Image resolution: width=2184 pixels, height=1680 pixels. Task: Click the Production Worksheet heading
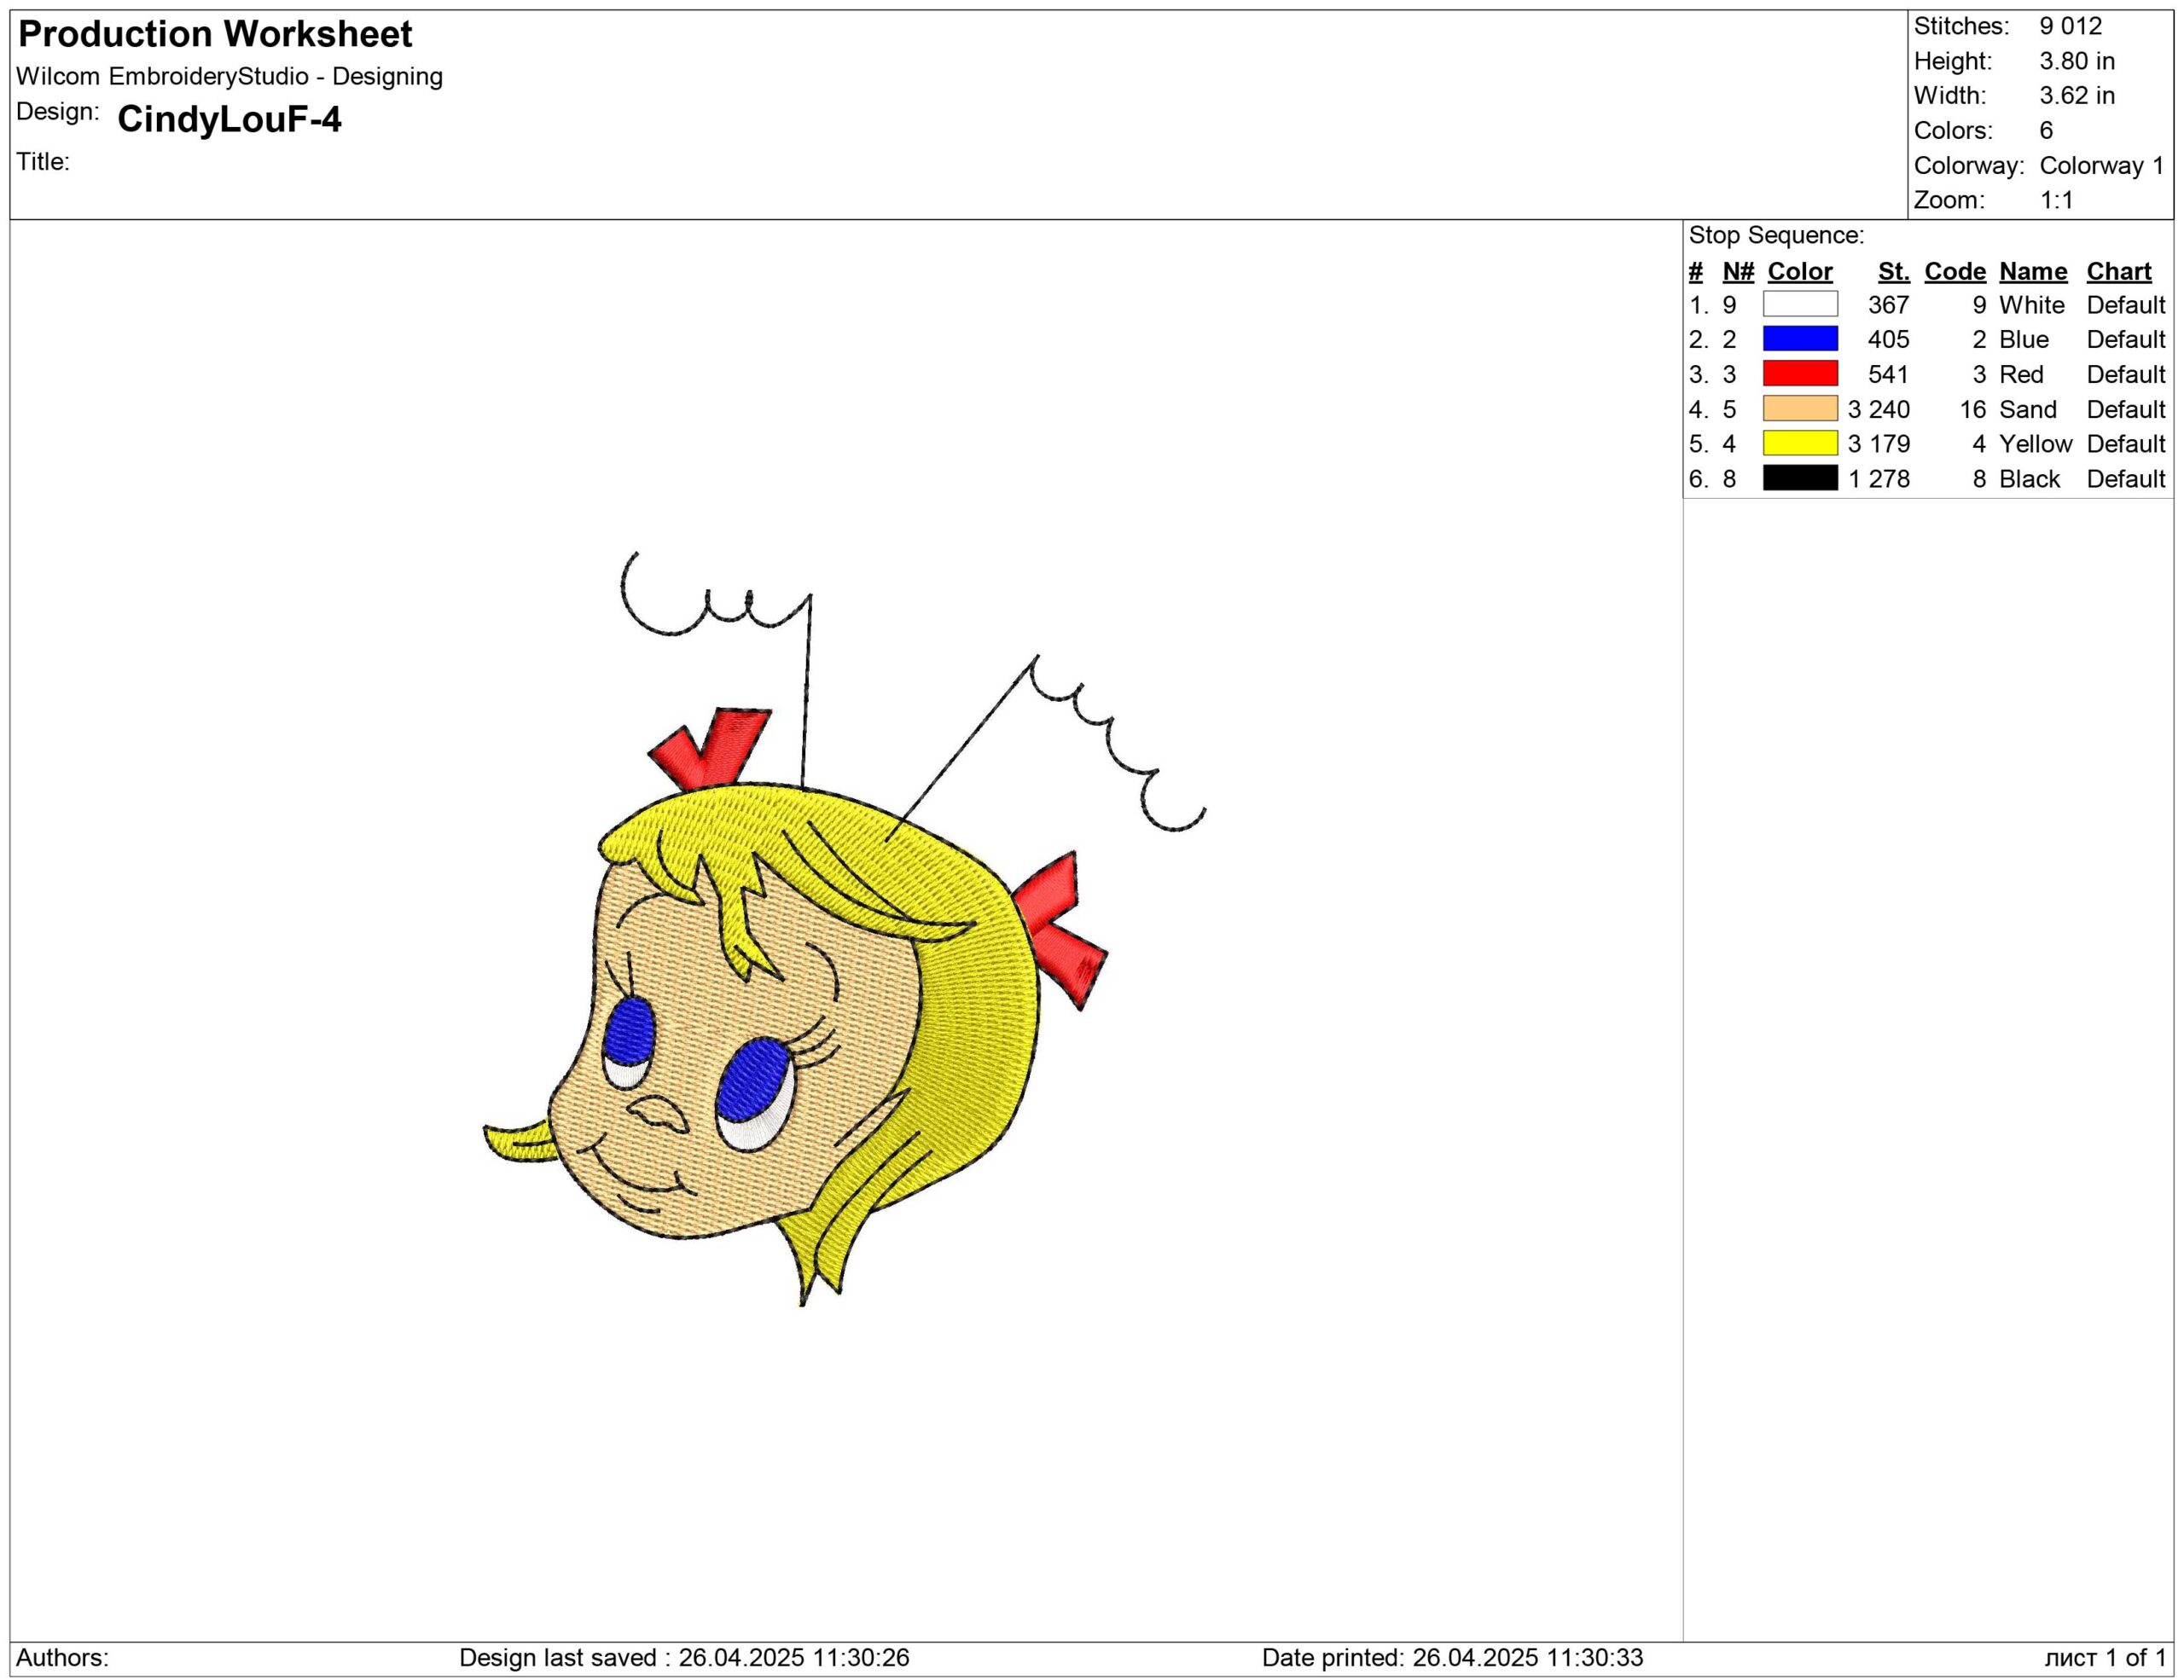(215, 34)
